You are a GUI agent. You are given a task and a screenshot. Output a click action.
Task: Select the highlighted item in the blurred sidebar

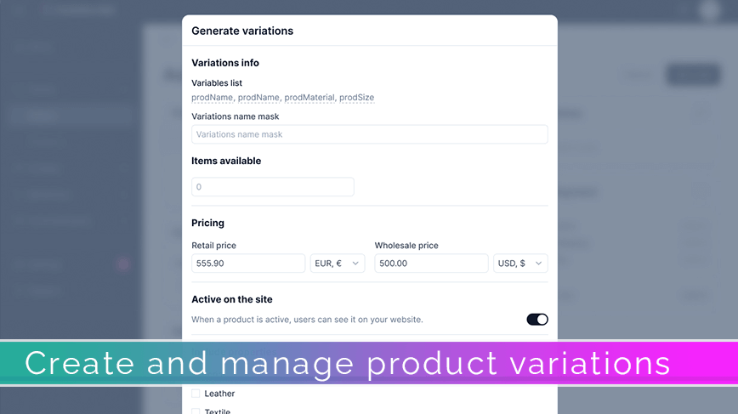click(70, 116)
